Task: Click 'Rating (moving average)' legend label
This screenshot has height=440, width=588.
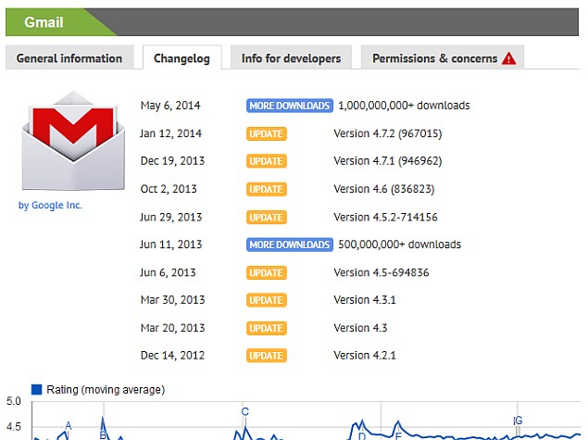Action: 106,390
